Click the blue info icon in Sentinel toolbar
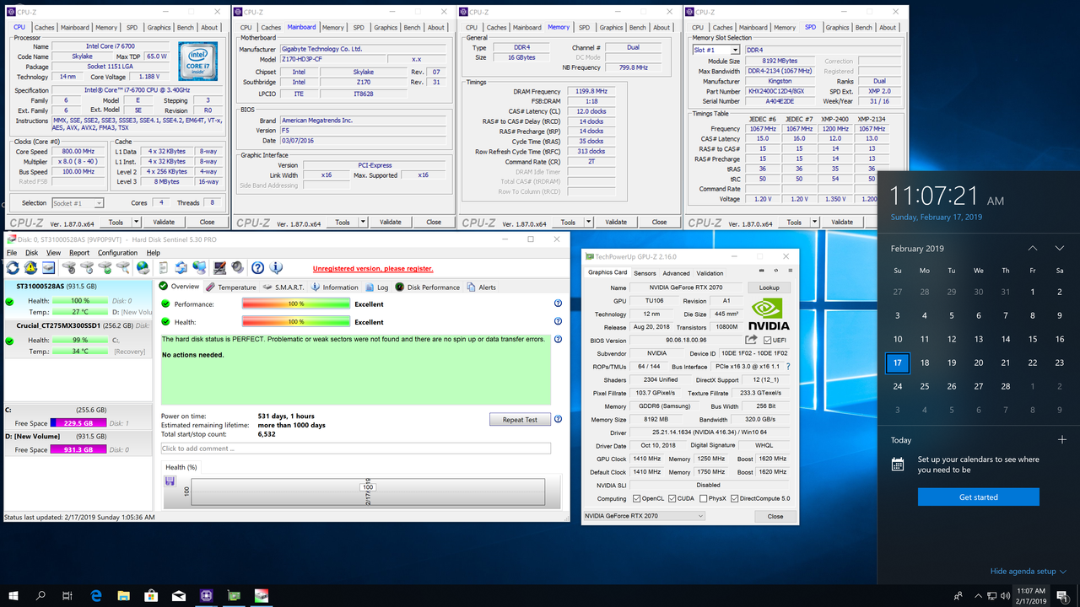 [275, 268]
